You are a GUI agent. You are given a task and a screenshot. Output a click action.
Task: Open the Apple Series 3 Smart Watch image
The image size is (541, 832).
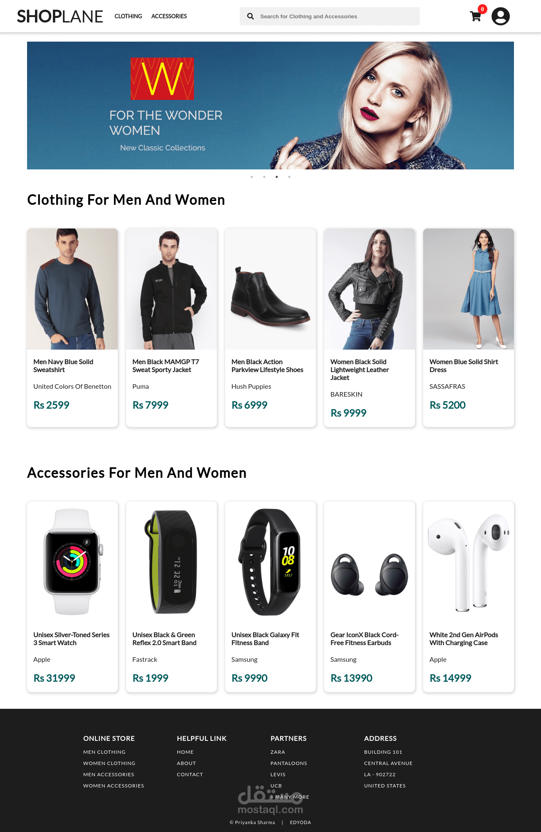pyautogui.click(x=72, y=562)
